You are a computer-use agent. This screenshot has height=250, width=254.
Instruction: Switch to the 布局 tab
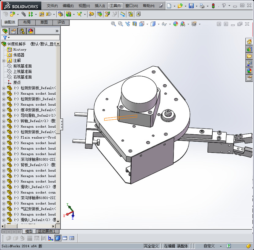27,22
